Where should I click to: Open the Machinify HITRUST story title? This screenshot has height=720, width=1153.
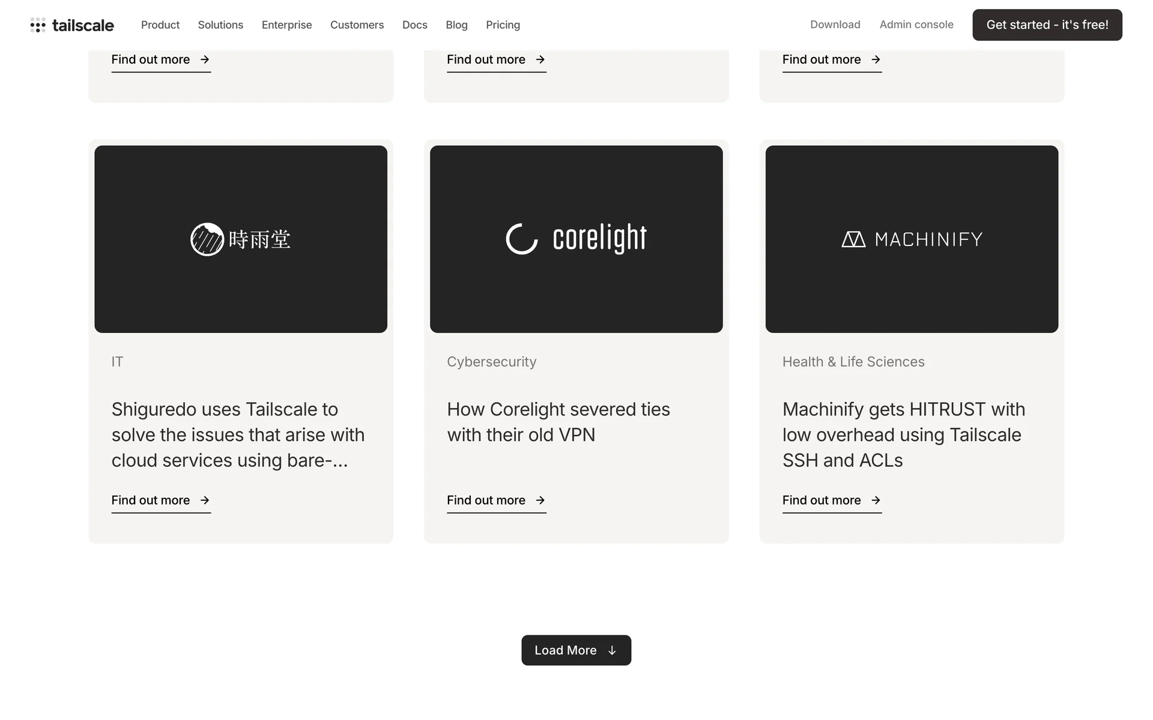pos(903,434)
